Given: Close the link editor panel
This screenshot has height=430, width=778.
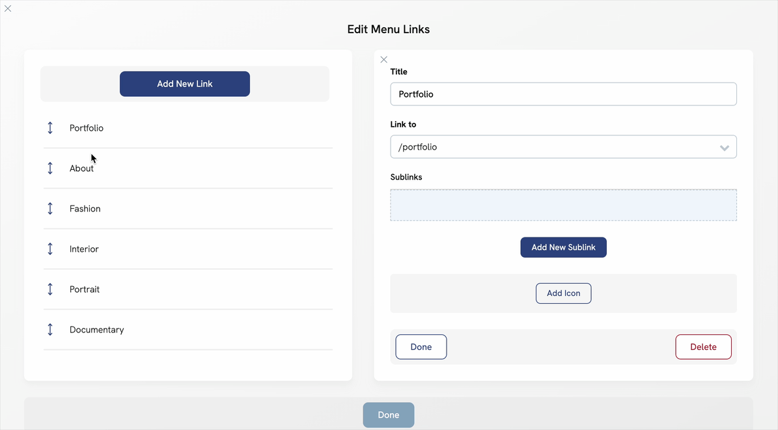Looking at the screenshot, I should point(383,60).
